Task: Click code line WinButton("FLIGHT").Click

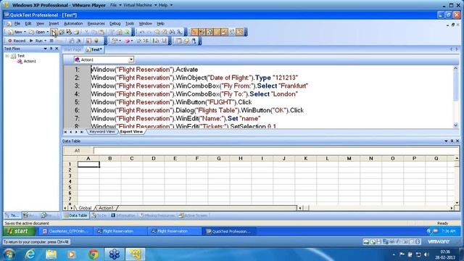Action: pyautogui.click(x=171, y=102)
